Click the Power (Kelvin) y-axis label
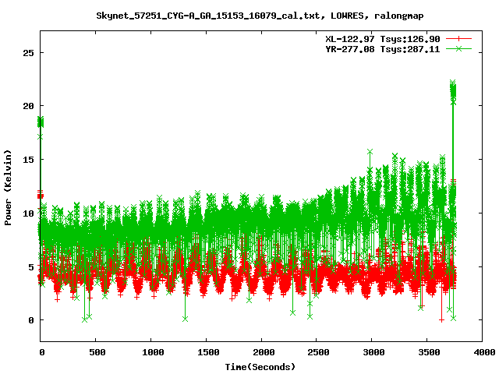 [x=8, y=188]
